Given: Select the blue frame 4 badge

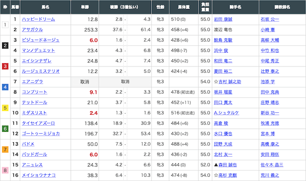Looking at the screenshot, I should click(x=5, y=87).
